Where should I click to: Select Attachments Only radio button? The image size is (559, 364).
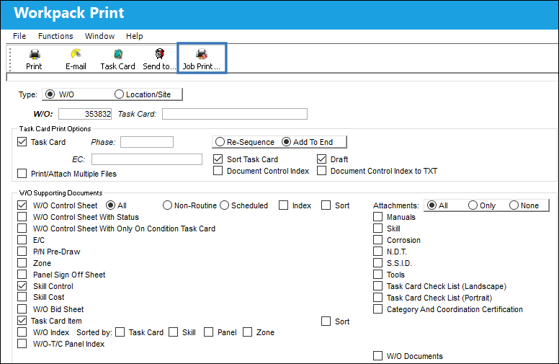tap(473, 205)
